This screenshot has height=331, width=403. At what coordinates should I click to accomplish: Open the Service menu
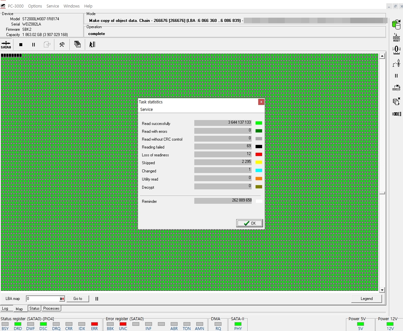point(53,6)
